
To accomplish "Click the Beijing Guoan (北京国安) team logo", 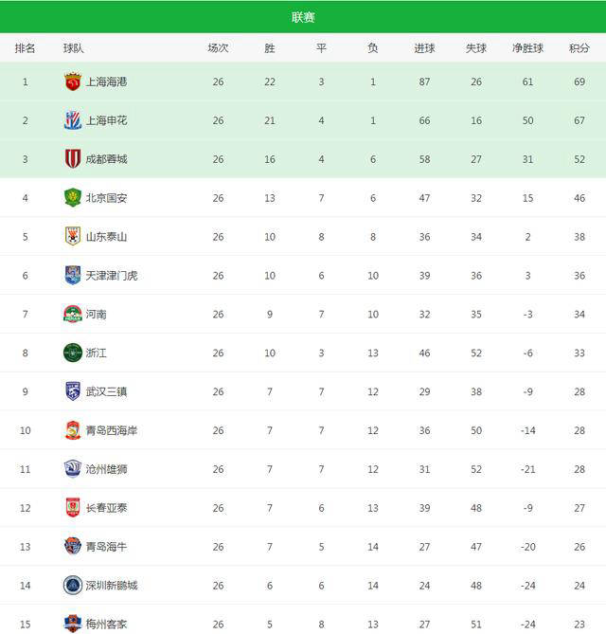I will click(73, 198).
